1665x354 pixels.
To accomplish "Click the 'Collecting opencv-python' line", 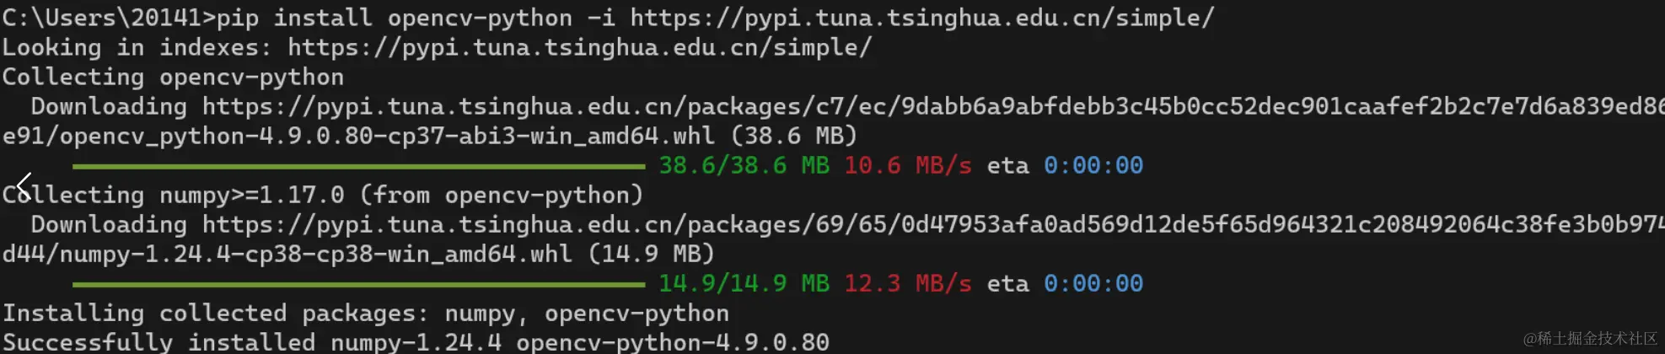I will tap(173, 77).
